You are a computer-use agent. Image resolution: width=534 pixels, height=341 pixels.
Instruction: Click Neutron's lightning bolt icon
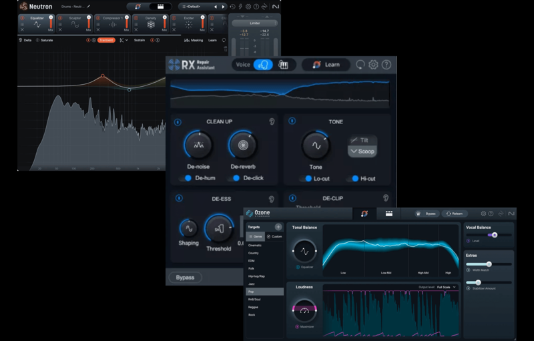(x=240, y=7)
